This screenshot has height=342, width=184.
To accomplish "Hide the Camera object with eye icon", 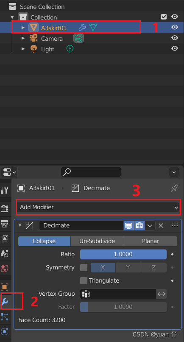I will [x=174, y=38].
